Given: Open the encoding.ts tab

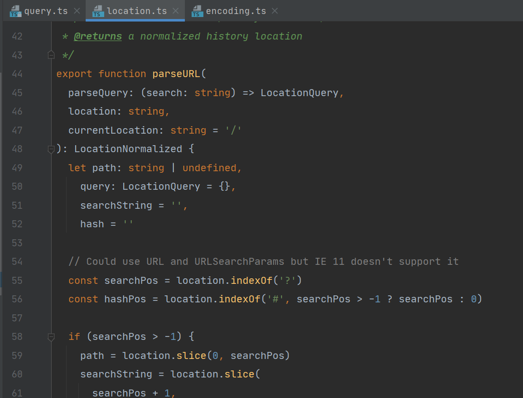Looking at the screenshot, I should tap(236, 11).
